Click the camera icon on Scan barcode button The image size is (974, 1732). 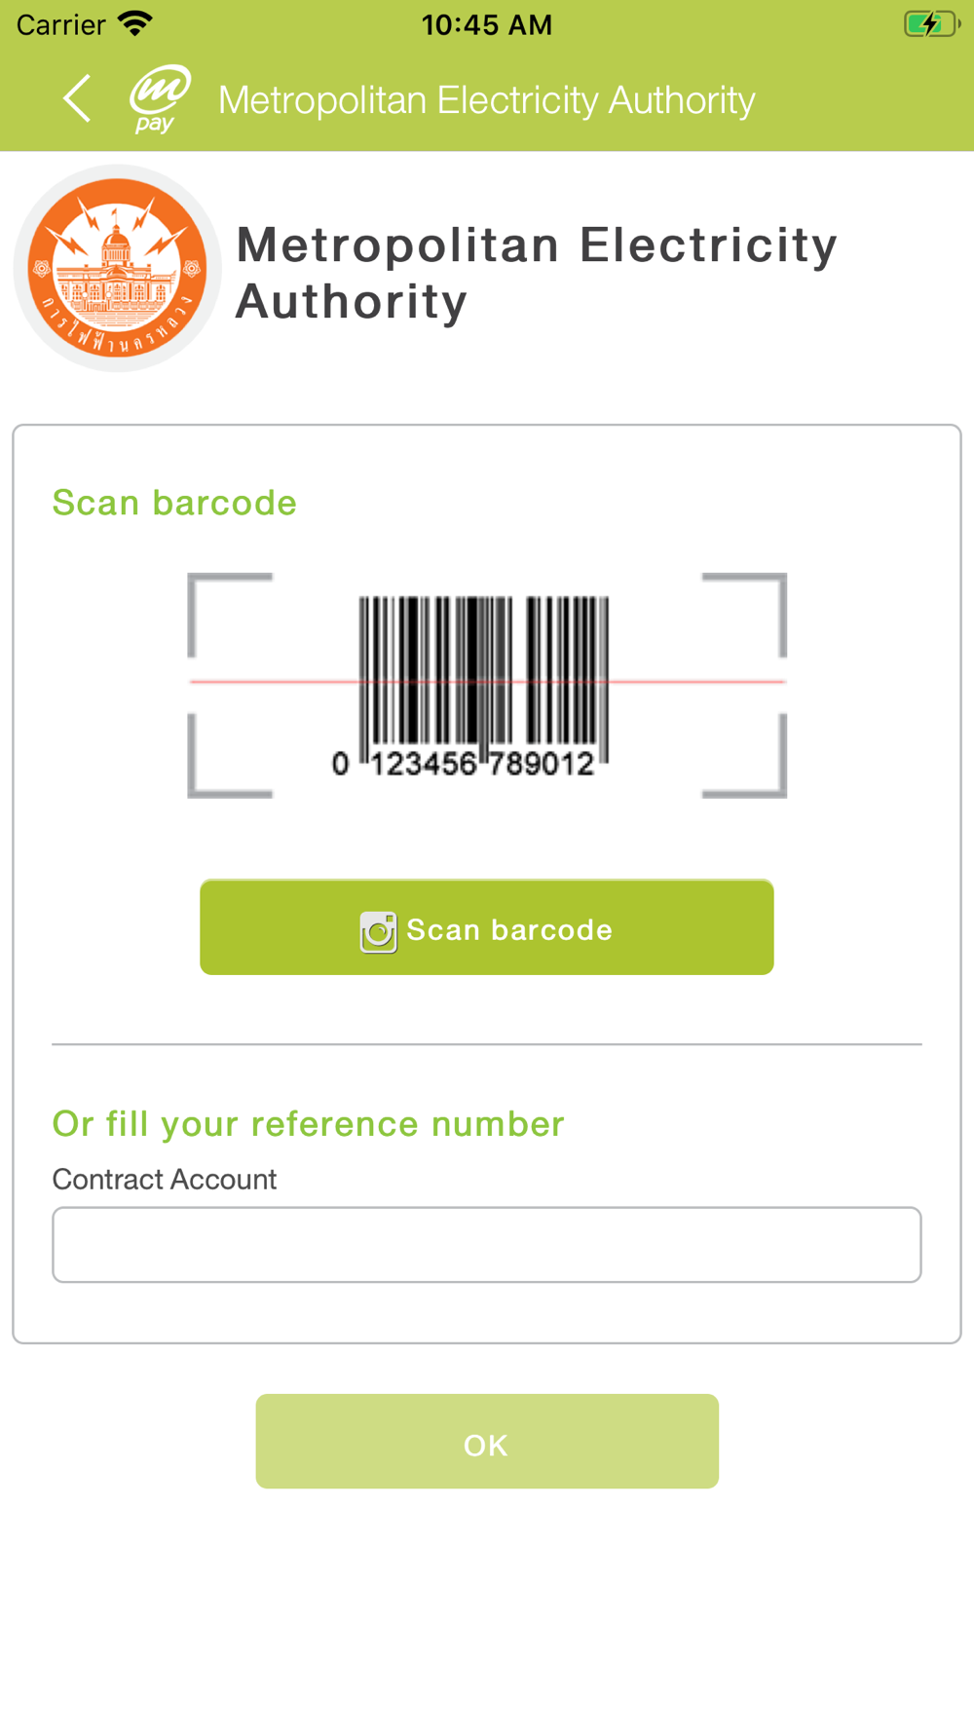tap(378, 931)
